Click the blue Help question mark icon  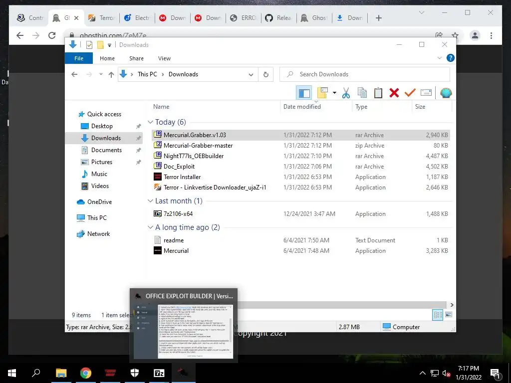point(451,58)
